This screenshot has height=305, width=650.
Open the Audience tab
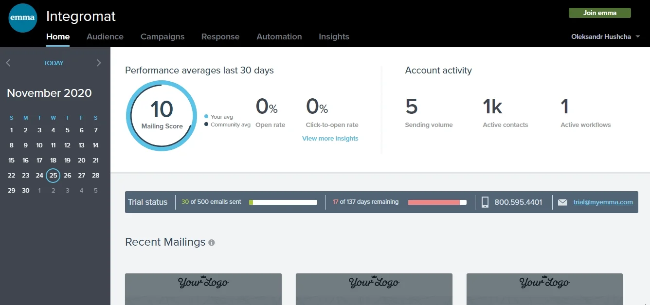click(x=105, y=36)
